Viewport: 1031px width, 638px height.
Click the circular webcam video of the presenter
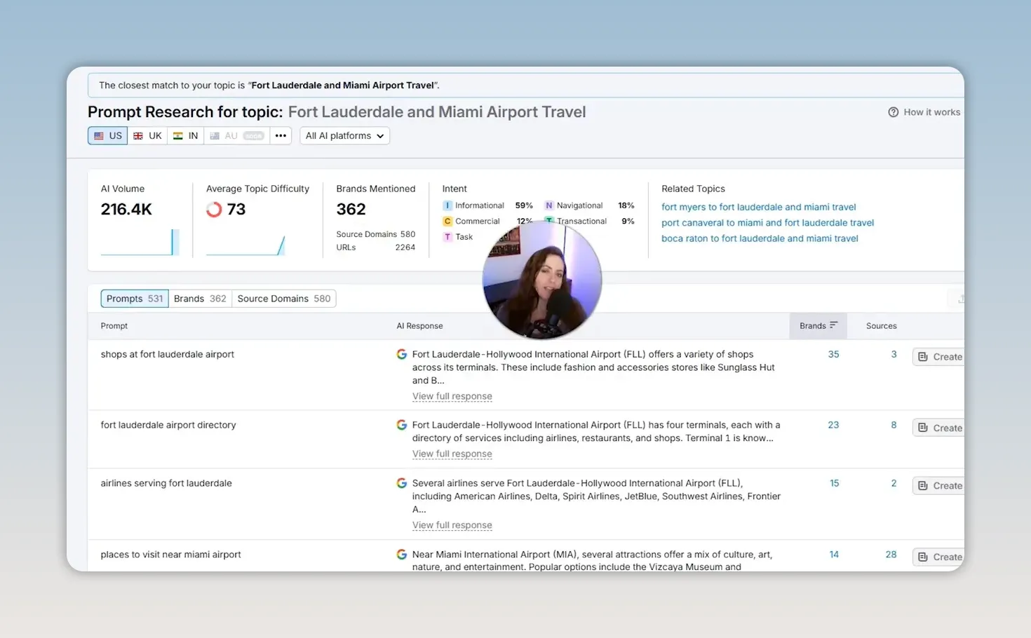tap(542, 280)
